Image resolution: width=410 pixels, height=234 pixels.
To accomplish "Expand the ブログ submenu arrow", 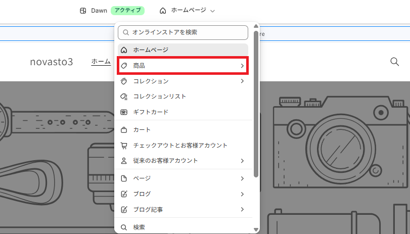I will pos(242,194).
